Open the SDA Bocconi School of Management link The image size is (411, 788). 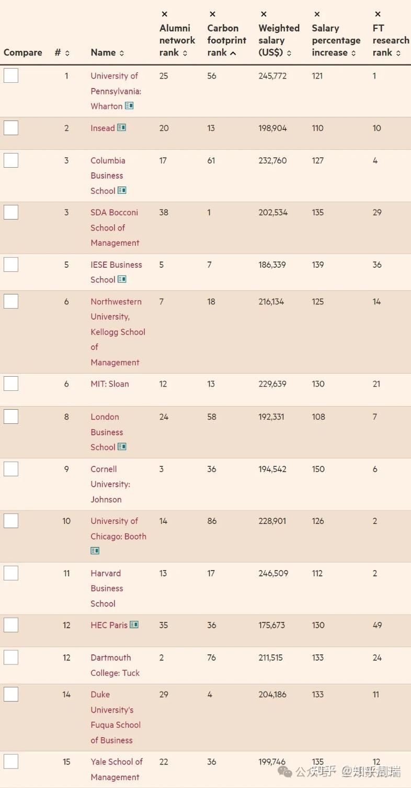pos(115,227)
